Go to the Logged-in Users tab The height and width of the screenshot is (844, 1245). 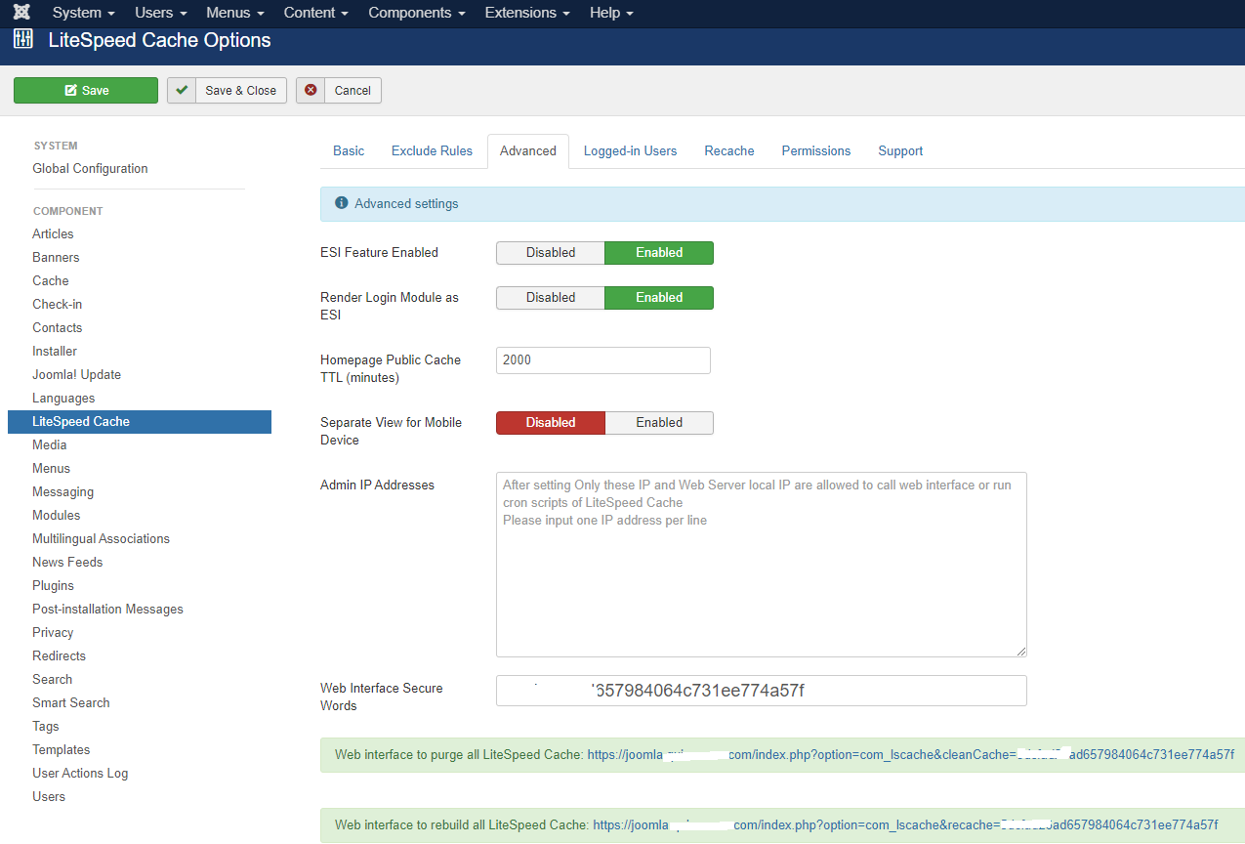point(630,150)
